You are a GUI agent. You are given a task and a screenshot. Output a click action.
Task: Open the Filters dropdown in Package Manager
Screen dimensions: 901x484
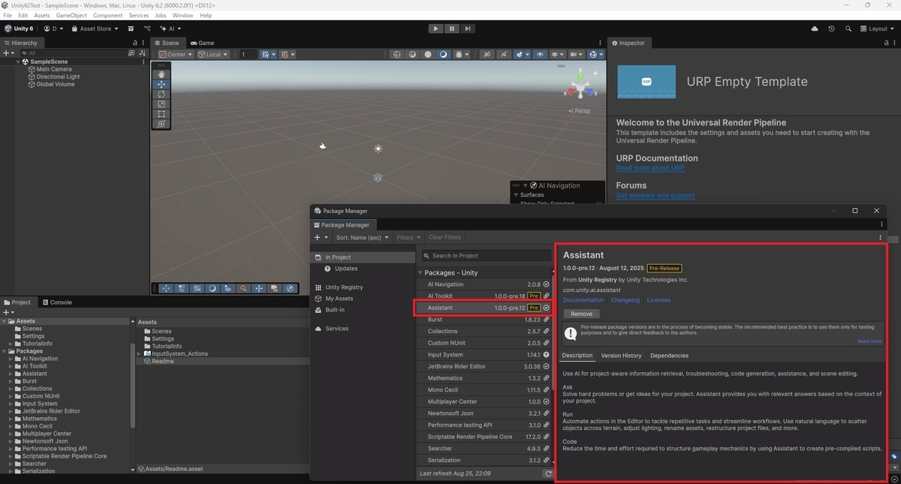408,237
